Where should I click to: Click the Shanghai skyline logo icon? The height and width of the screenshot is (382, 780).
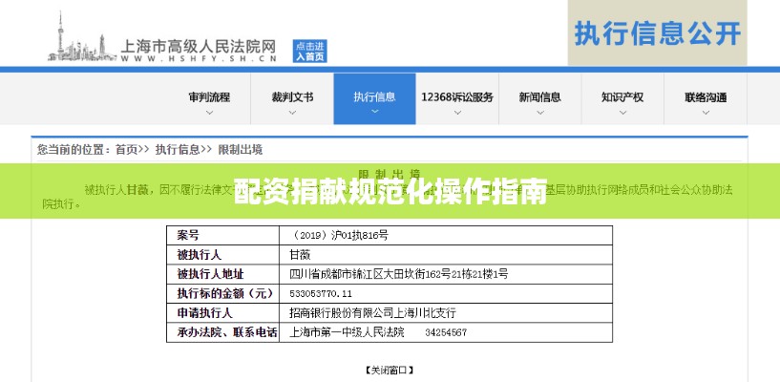coord(82,37)
